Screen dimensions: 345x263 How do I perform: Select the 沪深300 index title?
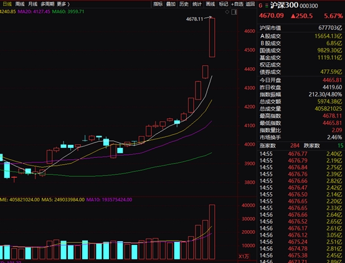(284, 5)
